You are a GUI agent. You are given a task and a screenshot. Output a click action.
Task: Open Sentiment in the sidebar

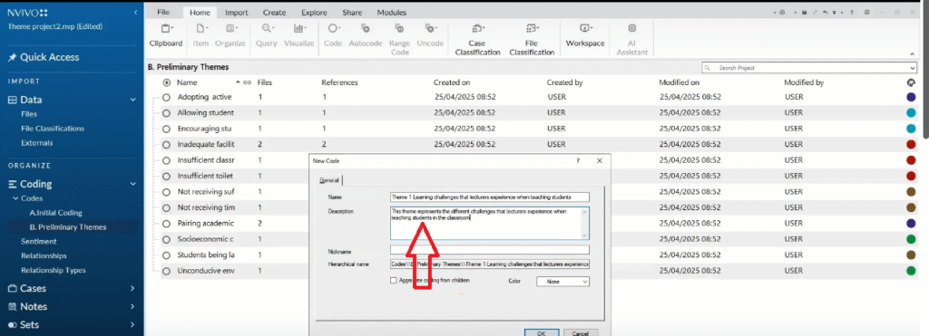click(38, 241)
